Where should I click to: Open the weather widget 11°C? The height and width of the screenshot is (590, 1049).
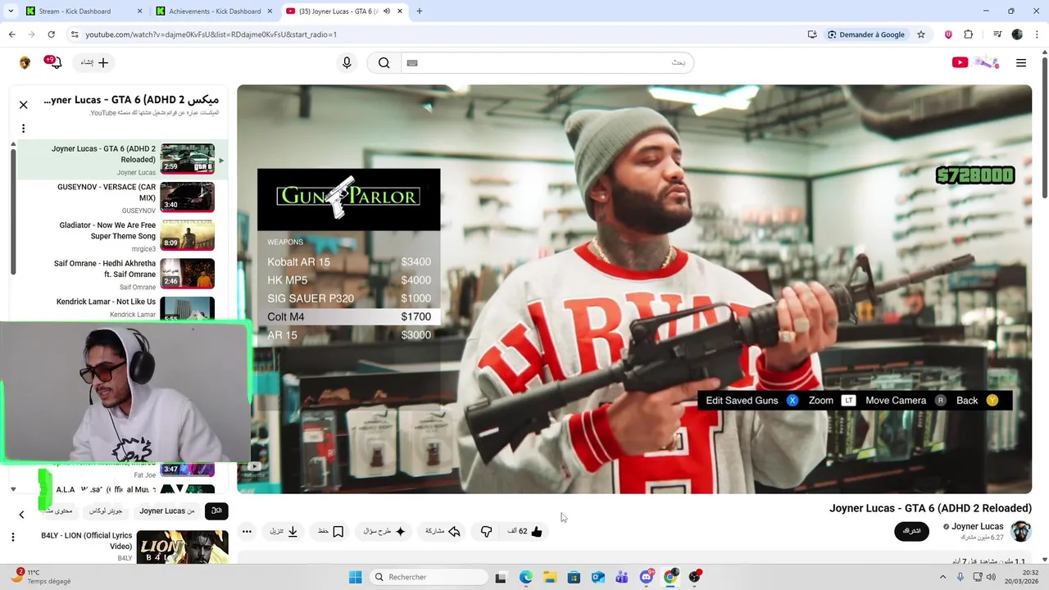[41, 577]
